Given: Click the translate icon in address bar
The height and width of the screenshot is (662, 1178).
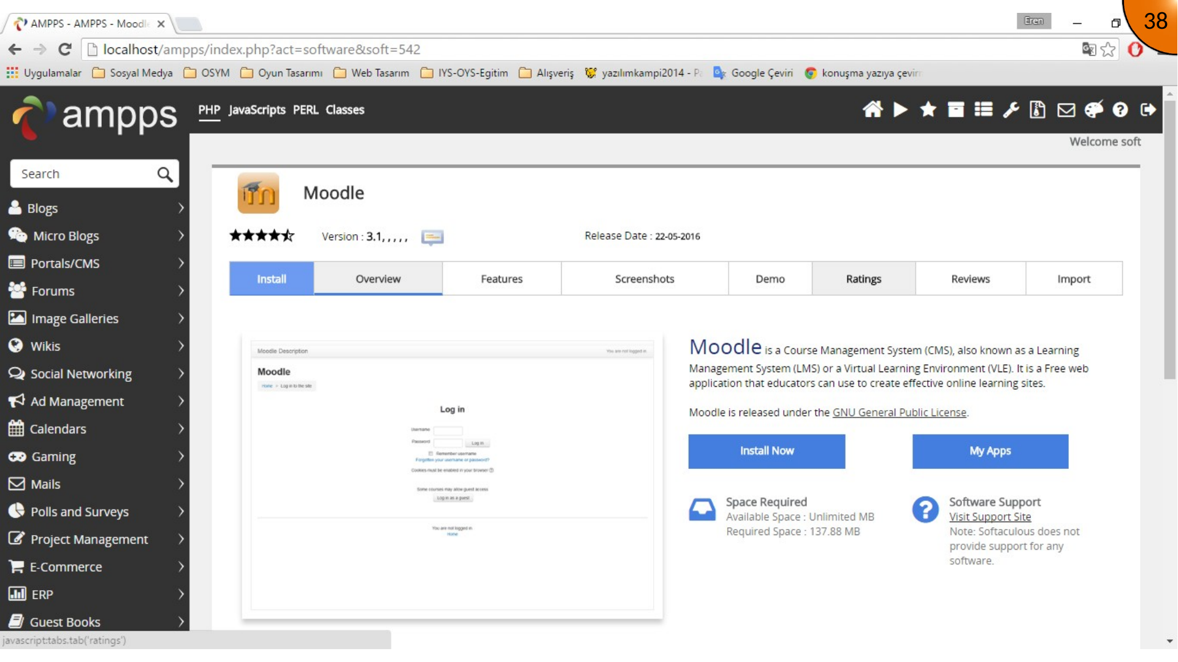Looking at the screenshot, I should tap(1088, 49).
